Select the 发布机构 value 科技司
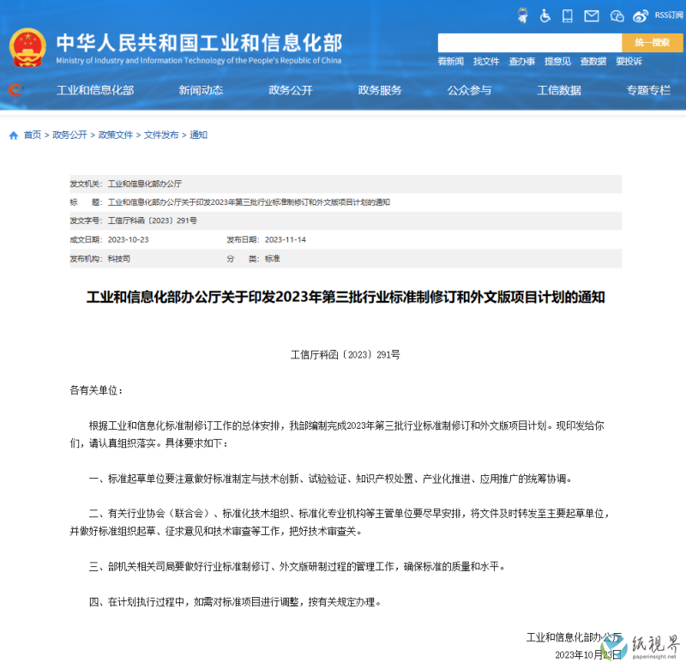Viewport: 686px width, 663px height. coord(119,259)
